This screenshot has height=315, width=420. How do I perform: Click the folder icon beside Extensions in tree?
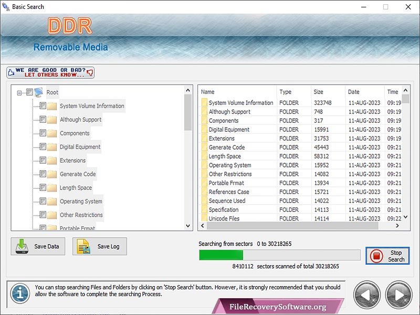point(52,161)
